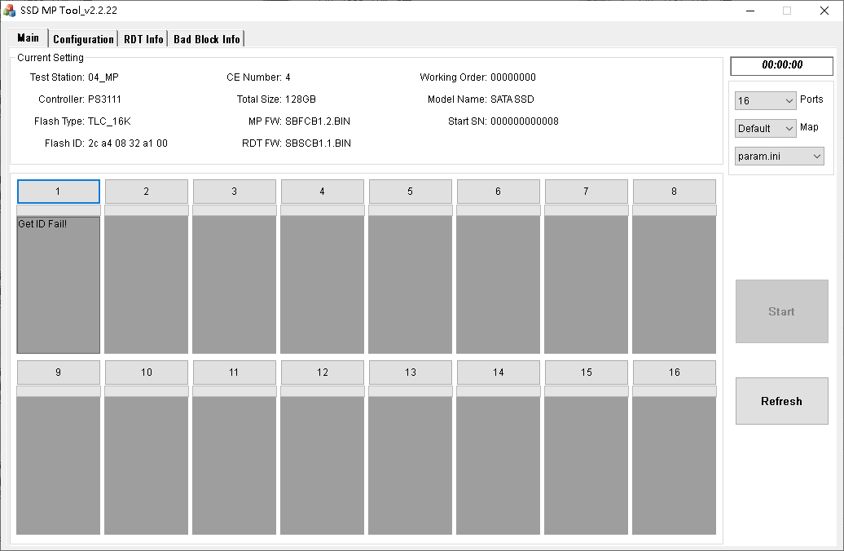Screen dimensions: 844x551
Task: Select the Main tab
Action: click(28, 37)
